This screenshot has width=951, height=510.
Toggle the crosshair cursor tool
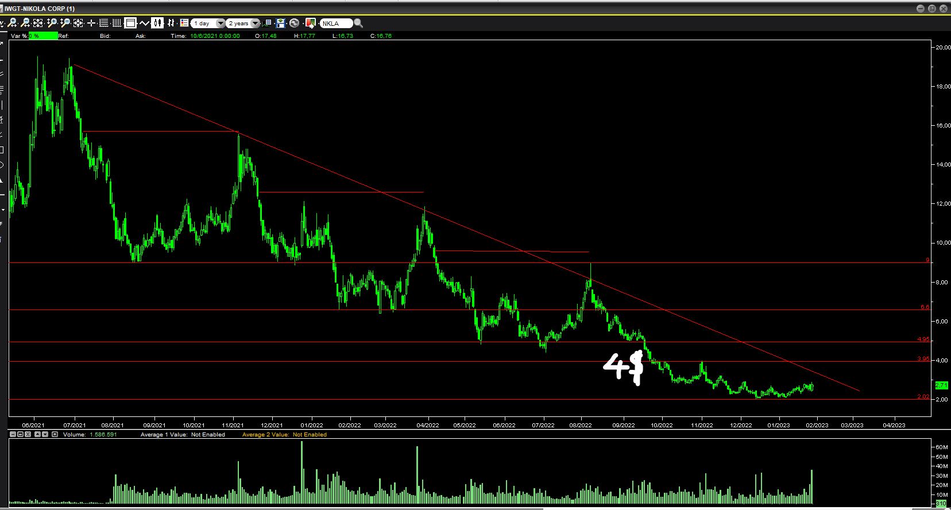click(x=91, y=23)
